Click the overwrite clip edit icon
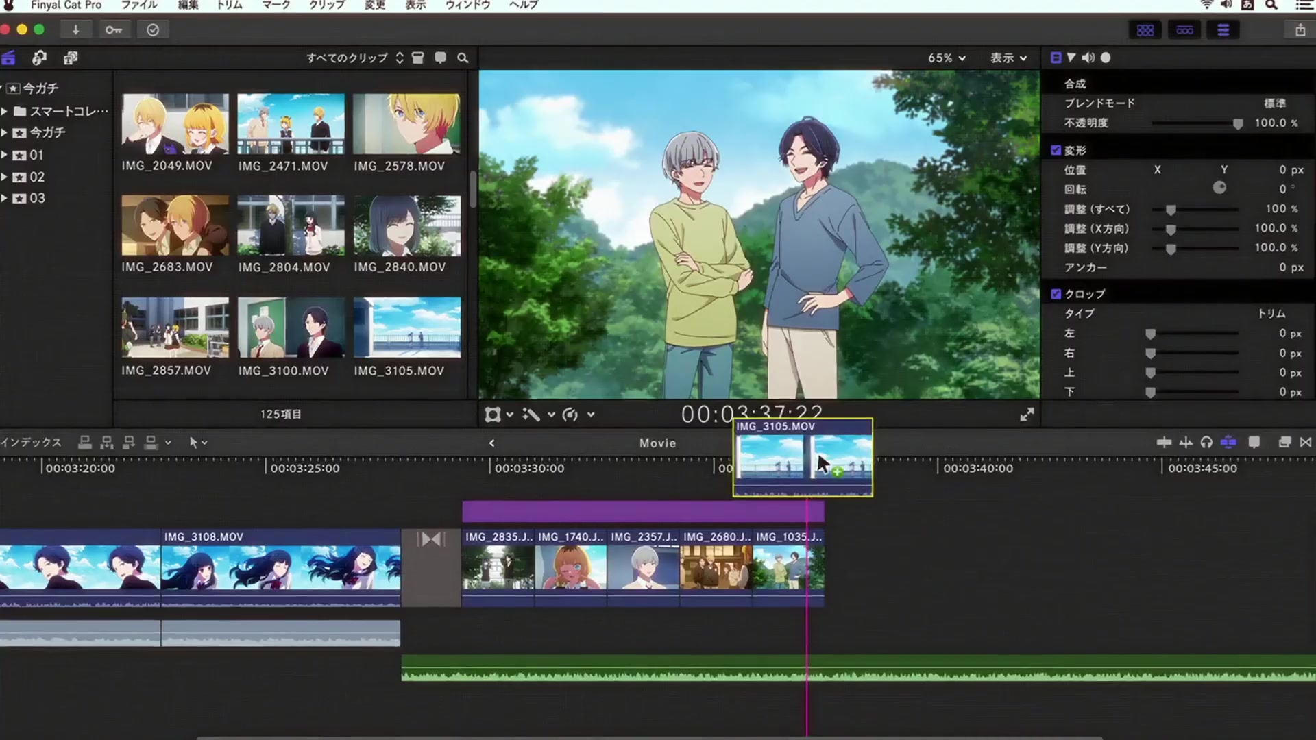The image size is (1316, 740). pos(151,443)
